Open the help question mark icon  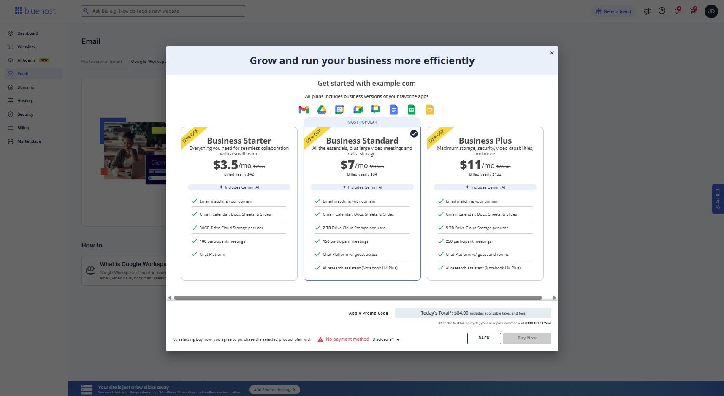point(662,11)
